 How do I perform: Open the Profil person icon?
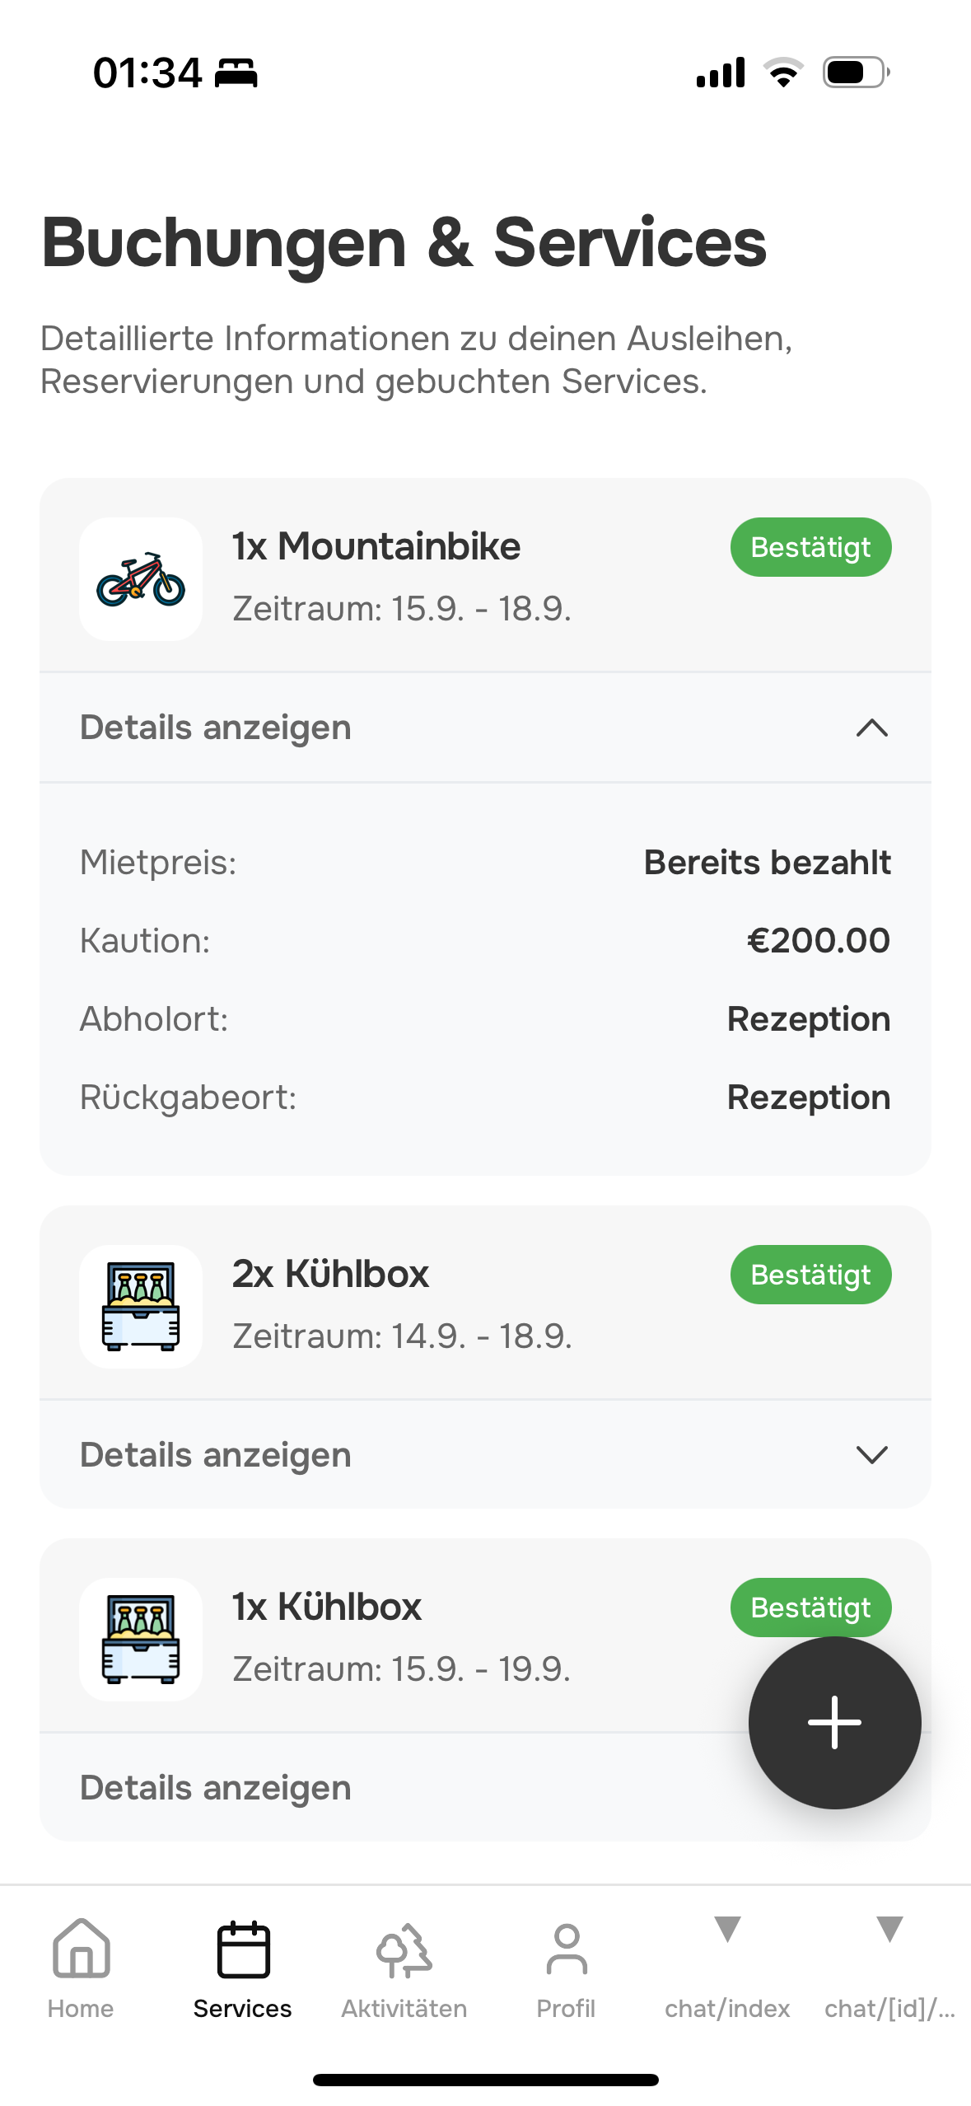tap(566, 1950)
